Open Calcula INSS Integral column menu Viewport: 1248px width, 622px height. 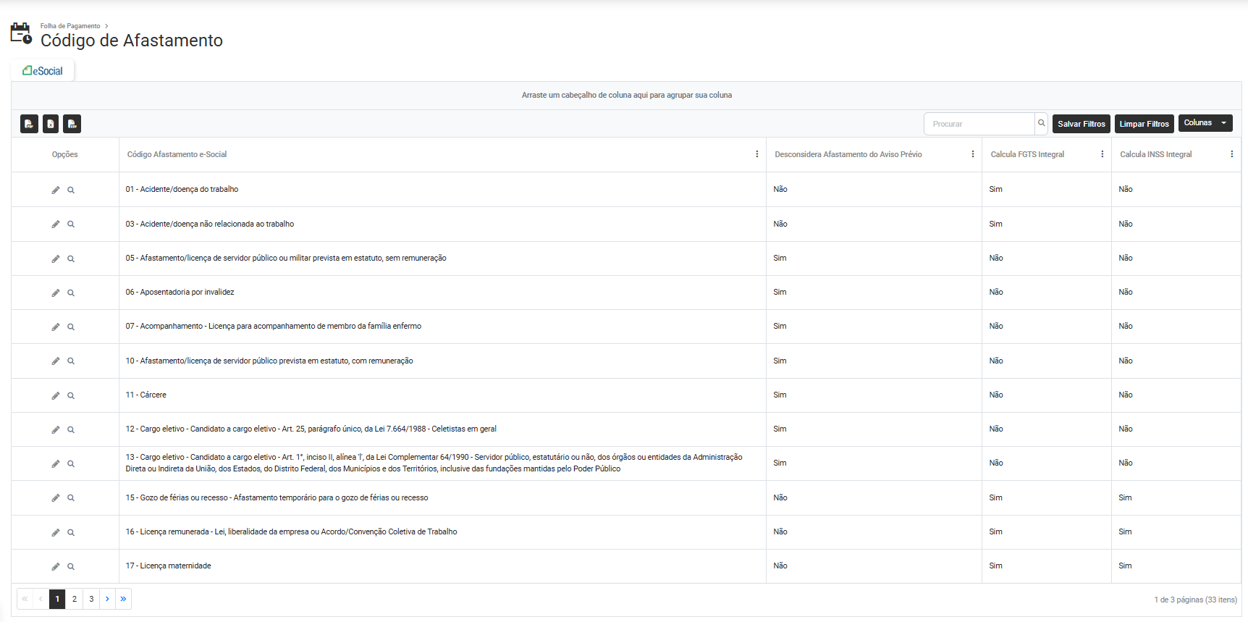click(x=1231, y=154)
